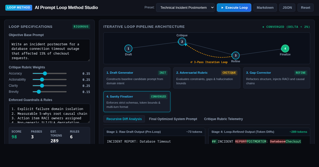Screen dimensions: 319x167
Task: Click the INIT status badge
Action: tap(163, 73)
